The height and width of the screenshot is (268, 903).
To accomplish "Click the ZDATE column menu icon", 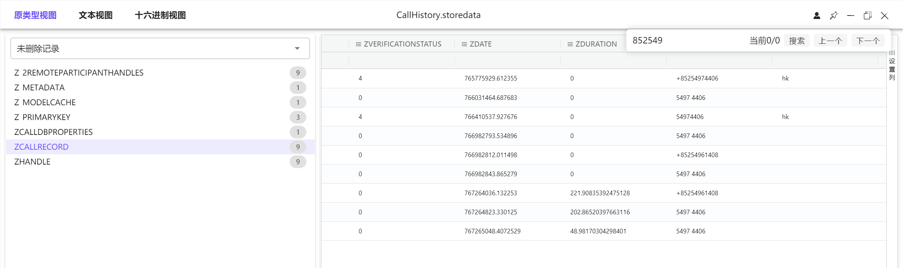I will click(464, 44).
